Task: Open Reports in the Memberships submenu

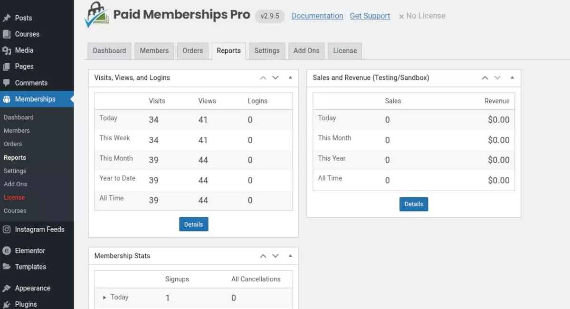Action: (15, 158)
